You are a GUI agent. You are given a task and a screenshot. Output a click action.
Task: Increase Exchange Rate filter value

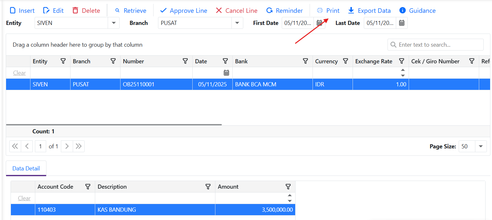[403, 70]
